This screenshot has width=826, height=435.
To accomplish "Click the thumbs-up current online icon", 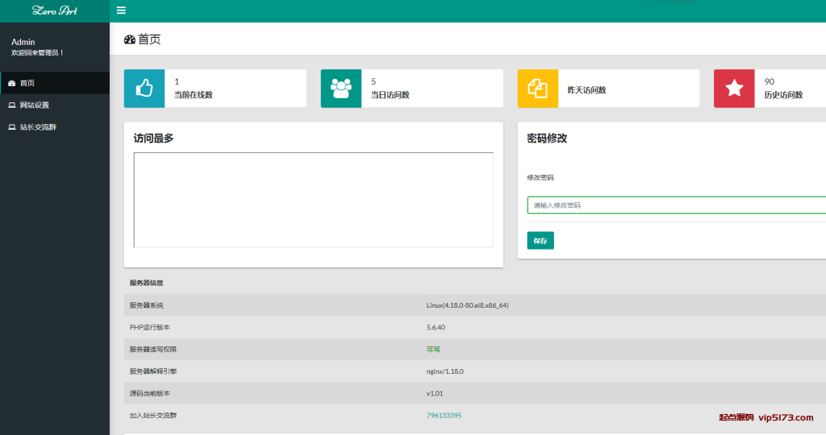I will click(144, 89).
